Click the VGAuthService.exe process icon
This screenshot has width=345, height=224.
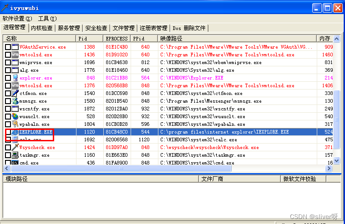[15, 47]
